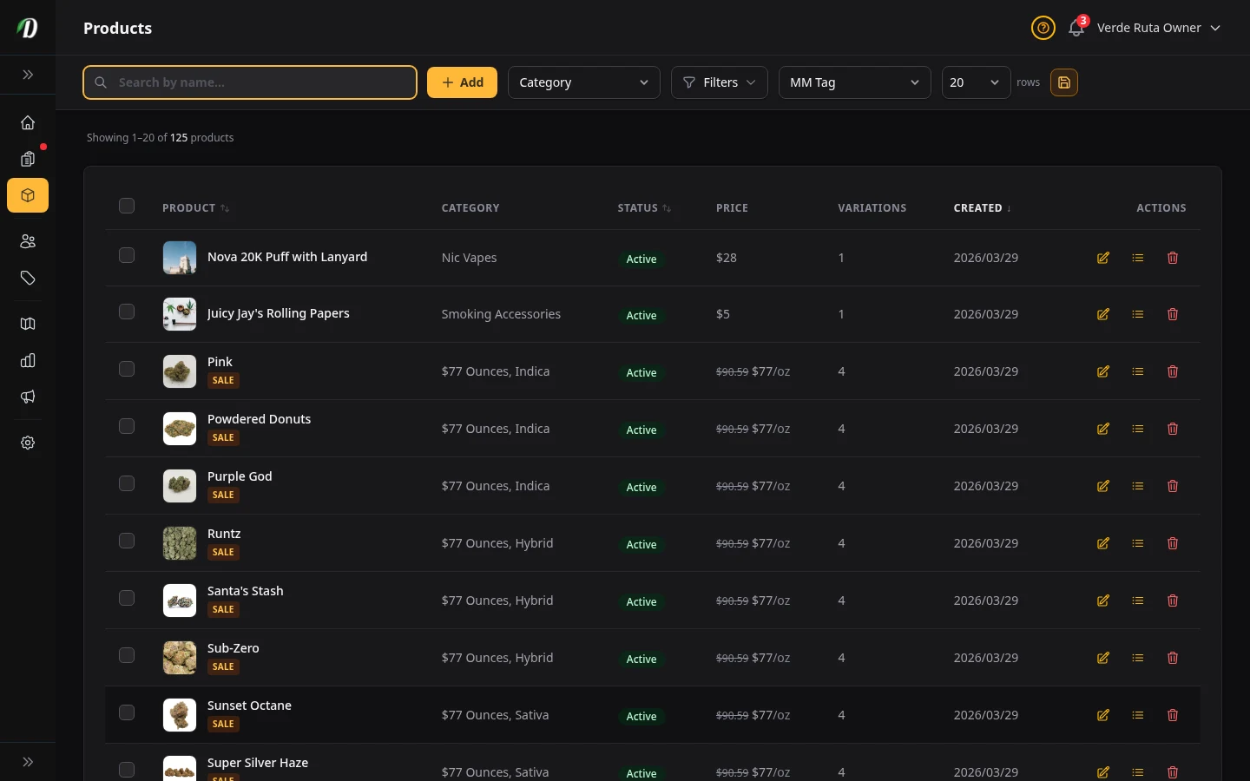
Task: Open the Verde Ruta Owner account menu
Action: (1159, 28)
